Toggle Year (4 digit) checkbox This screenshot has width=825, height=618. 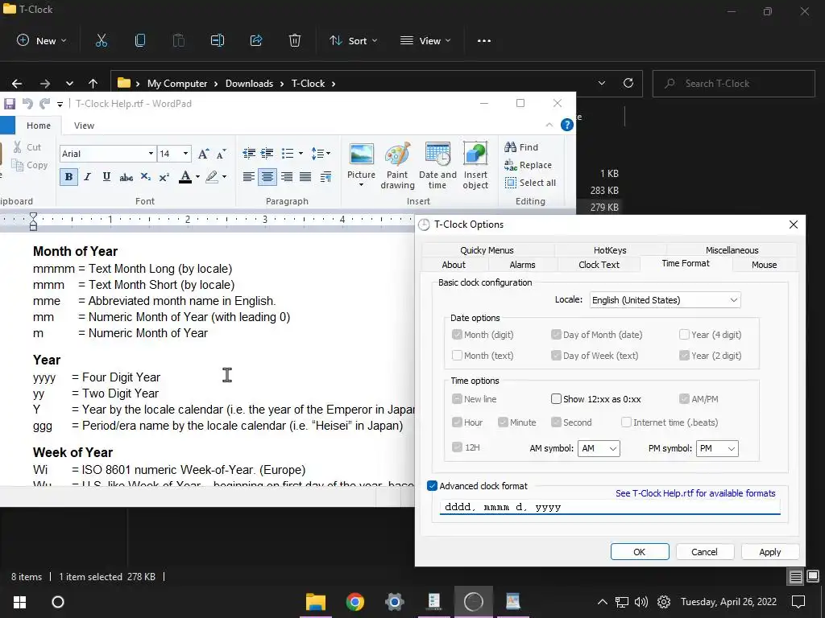coord(684,335)
